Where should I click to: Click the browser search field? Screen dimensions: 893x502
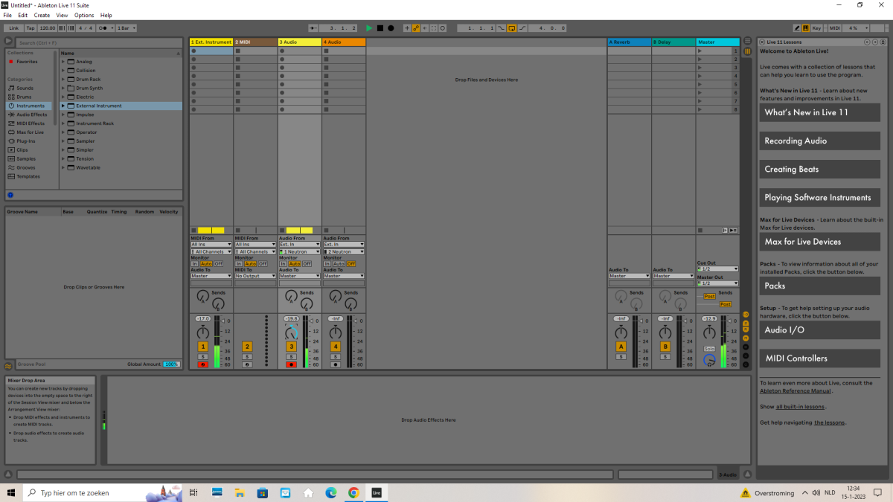[x=97, y=42]
